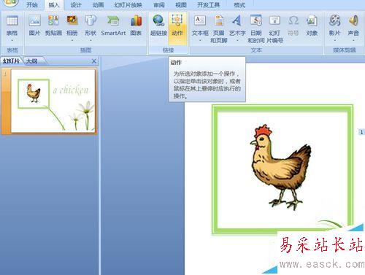Open the 审阅 ribbon tab
Image resolution: width=365 pixels, height=275 pixels.
[x=159, y=5]
